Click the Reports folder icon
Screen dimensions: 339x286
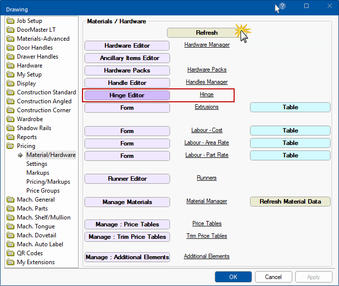(10, 137)
